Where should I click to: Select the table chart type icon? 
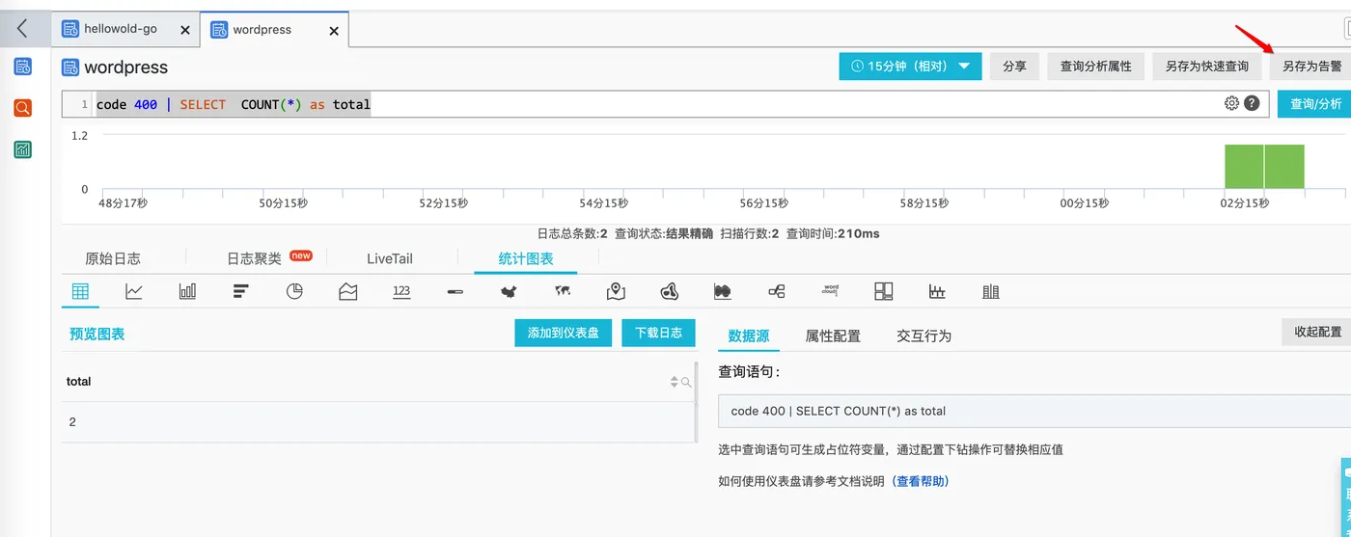click(80, 291)
